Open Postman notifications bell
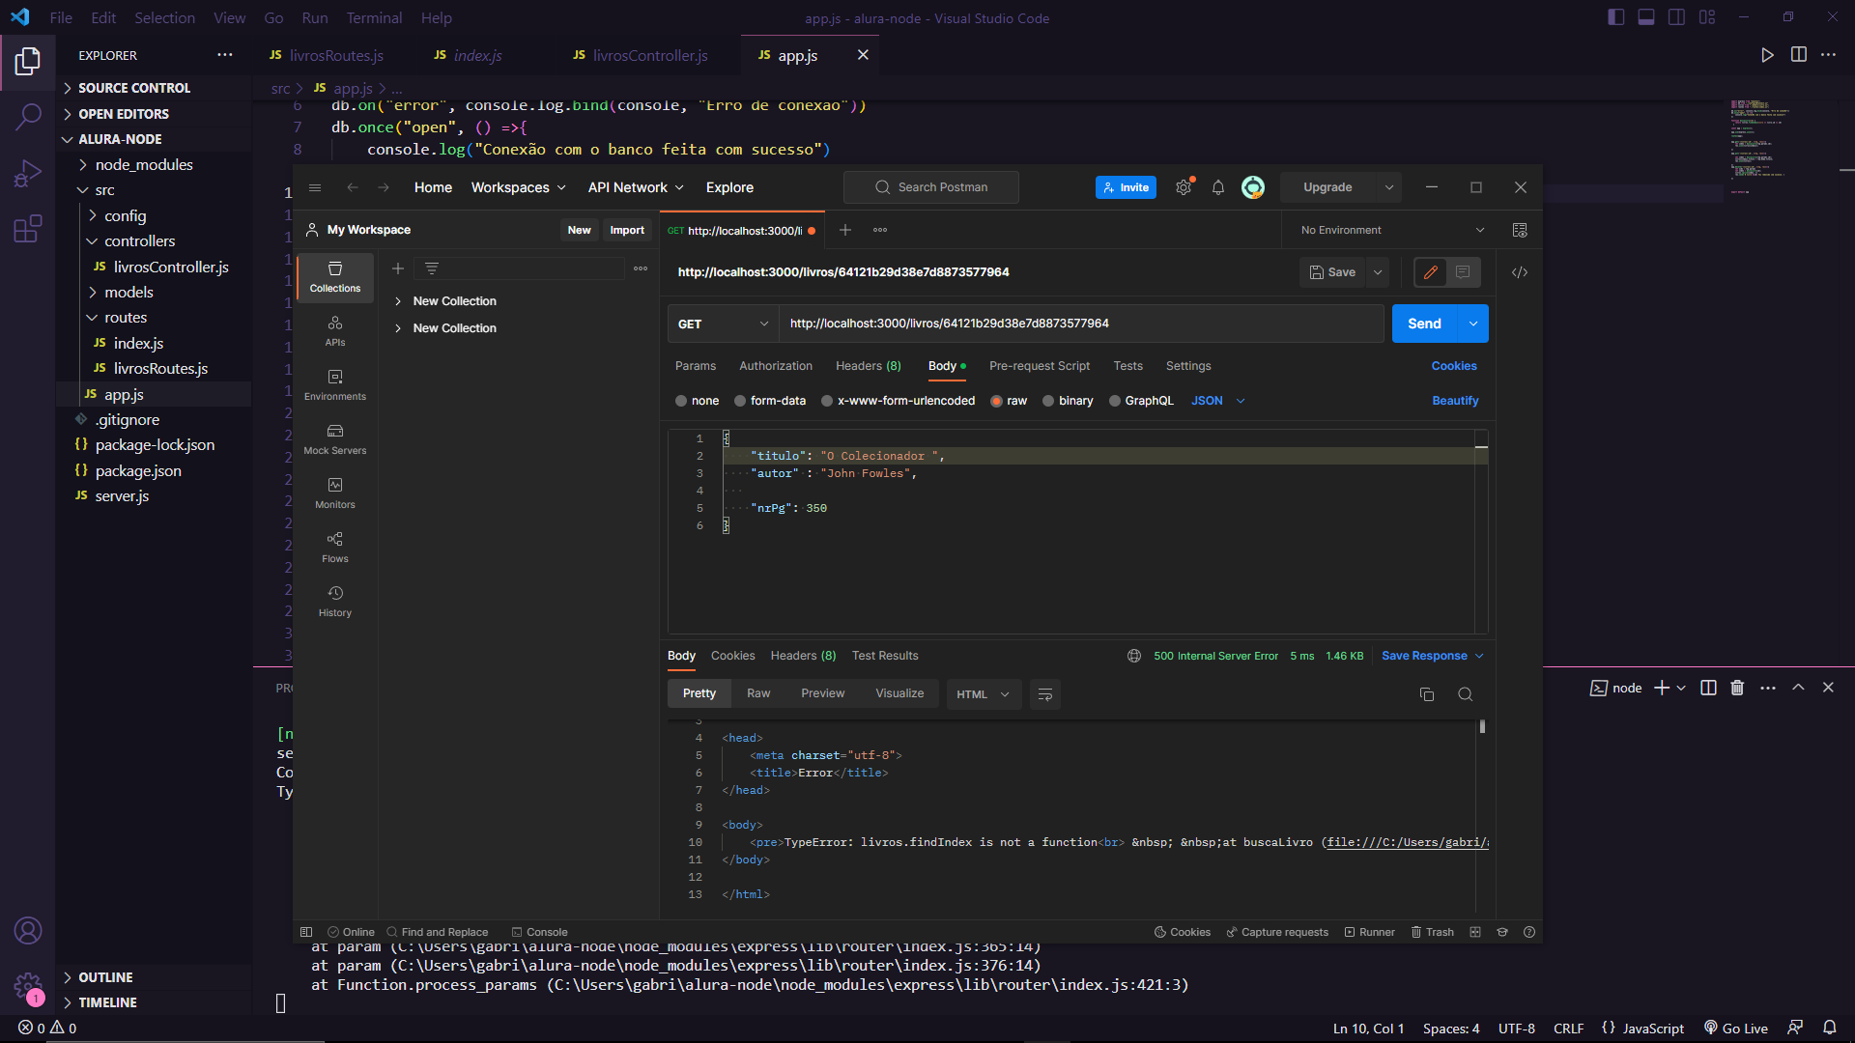The image size is (1855, 1043). (x=1218, y=187)
